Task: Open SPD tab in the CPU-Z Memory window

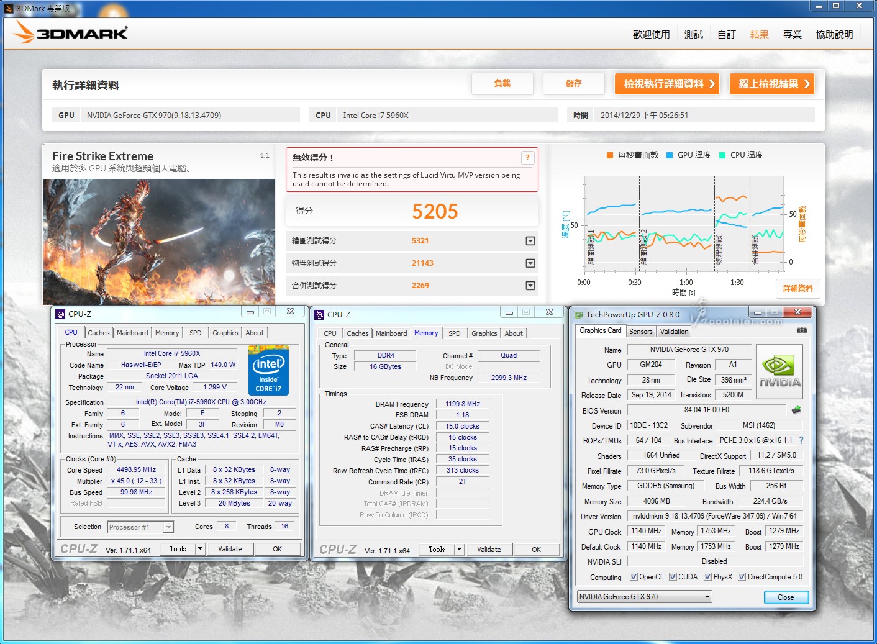Action: tap(455, 333)
